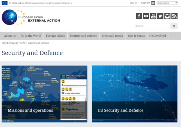Click the LOG IN link
The width and height of the screenshot is (181, 127).
coord(133,3)
